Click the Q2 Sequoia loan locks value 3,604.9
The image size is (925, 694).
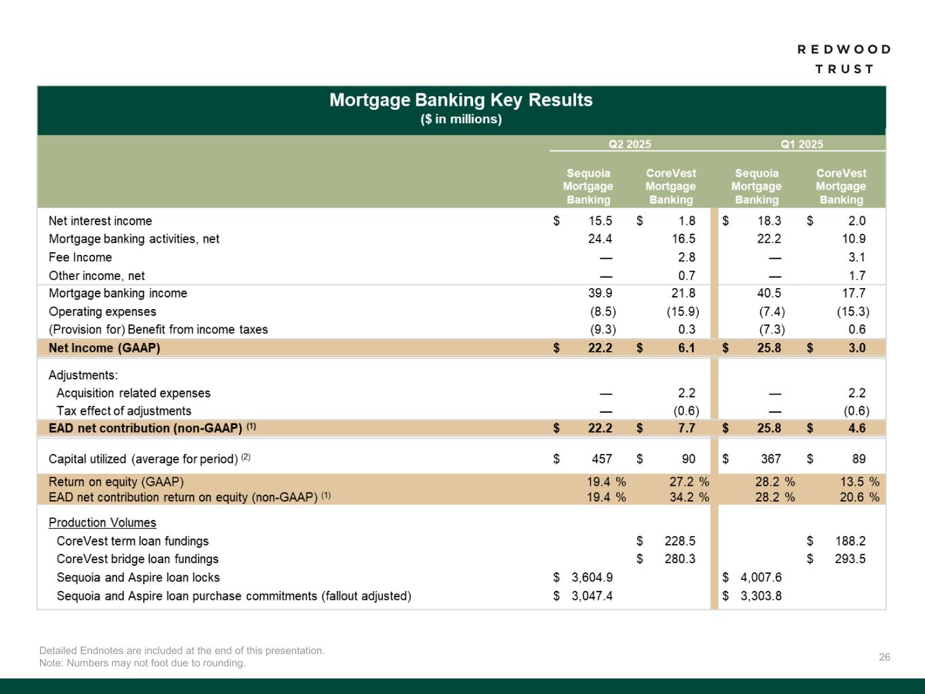pos(592,577)
